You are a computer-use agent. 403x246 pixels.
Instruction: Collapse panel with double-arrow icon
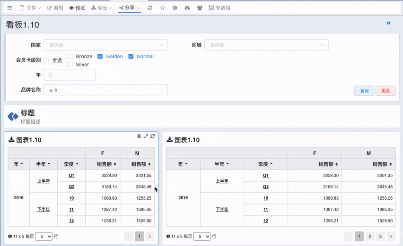coord(388,23)
